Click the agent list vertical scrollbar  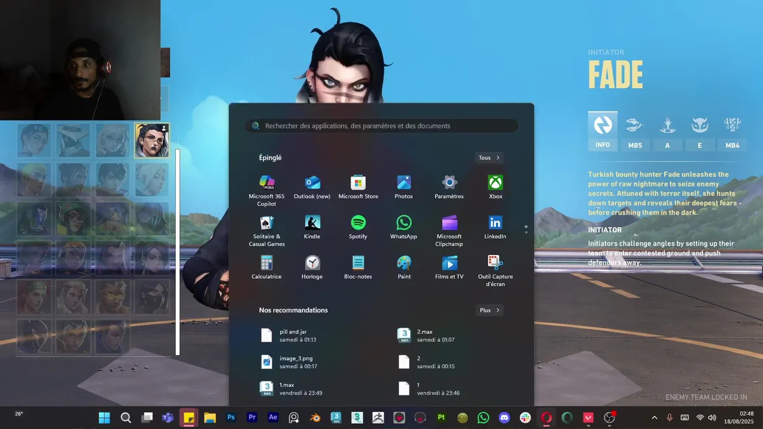[178, 252]
